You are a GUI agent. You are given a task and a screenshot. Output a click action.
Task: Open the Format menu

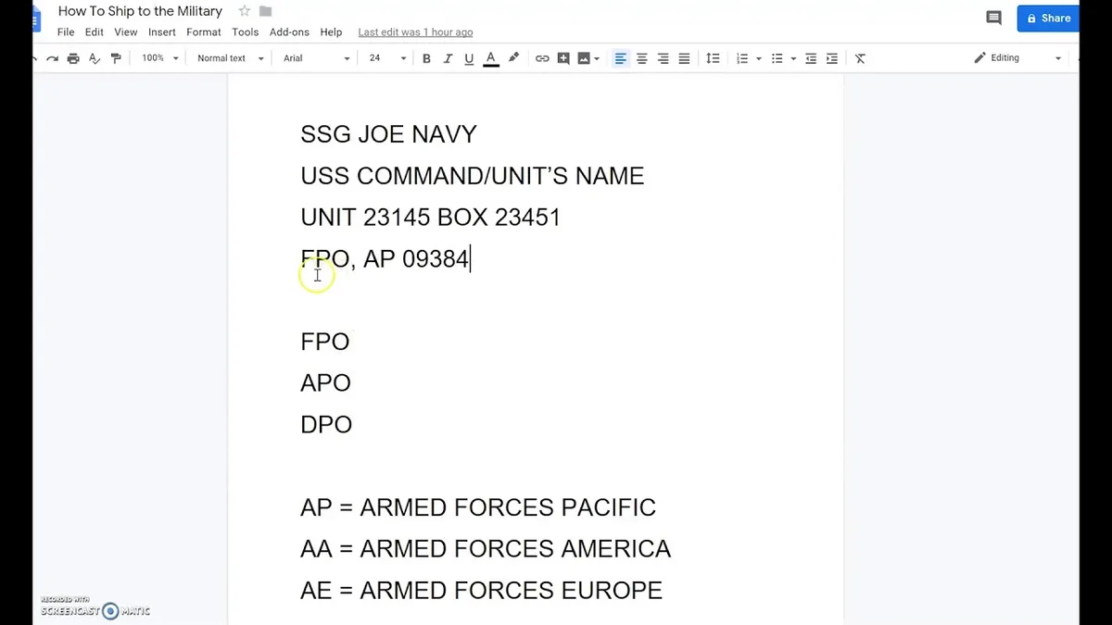click(204, 31)
